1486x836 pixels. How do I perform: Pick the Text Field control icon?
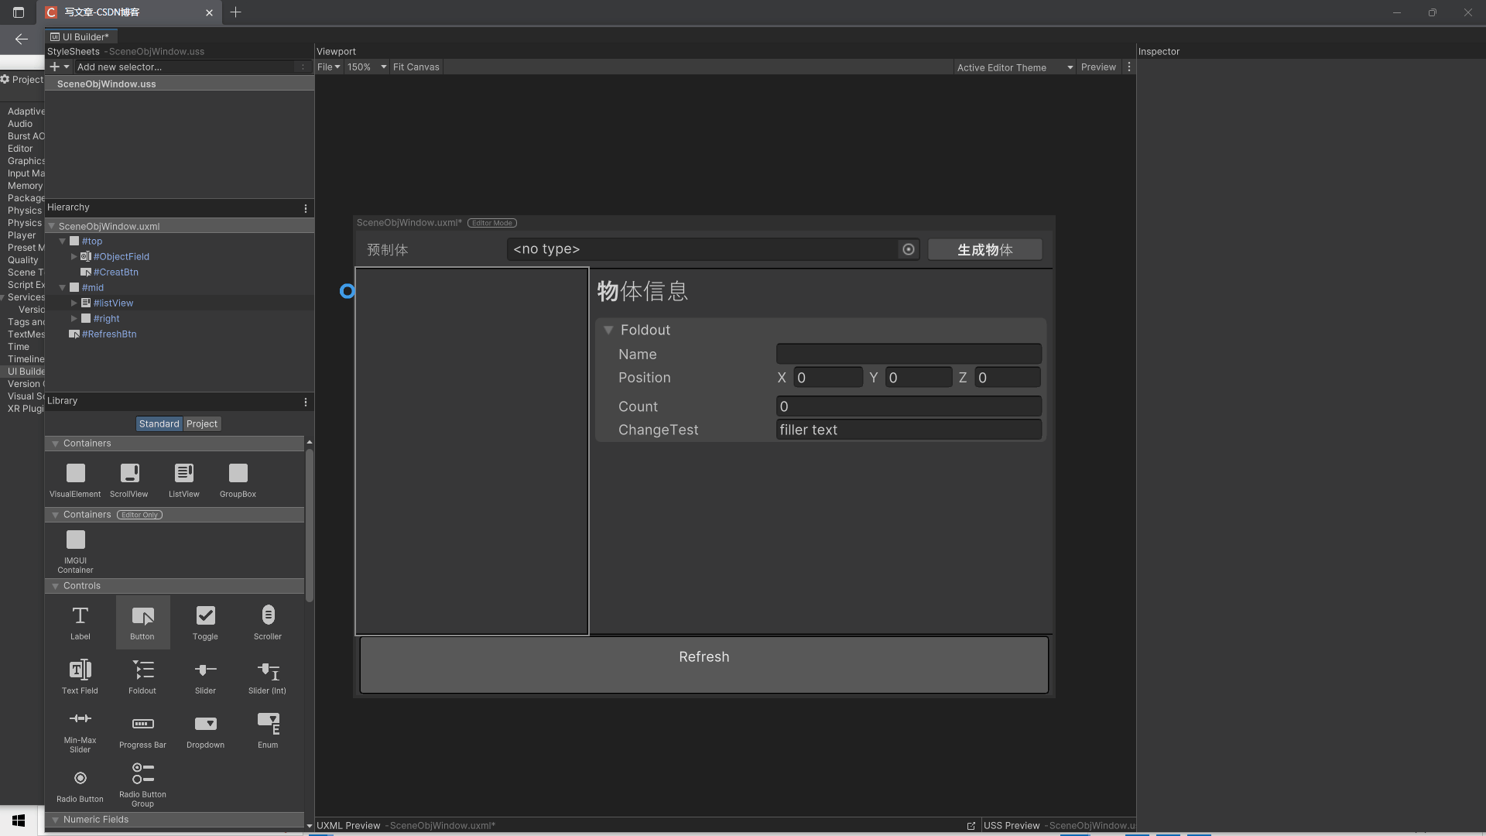80,670
